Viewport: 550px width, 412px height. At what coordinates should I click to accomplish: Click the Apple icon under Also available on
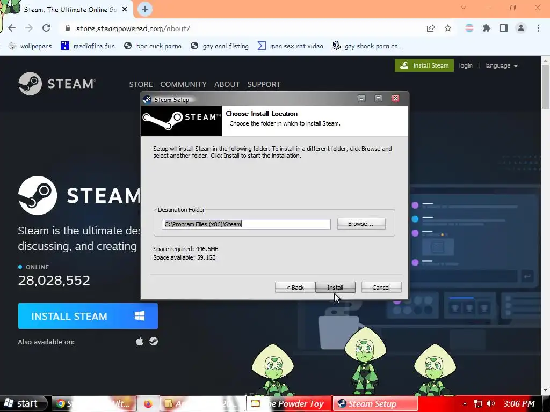click(x=140, y=342)
